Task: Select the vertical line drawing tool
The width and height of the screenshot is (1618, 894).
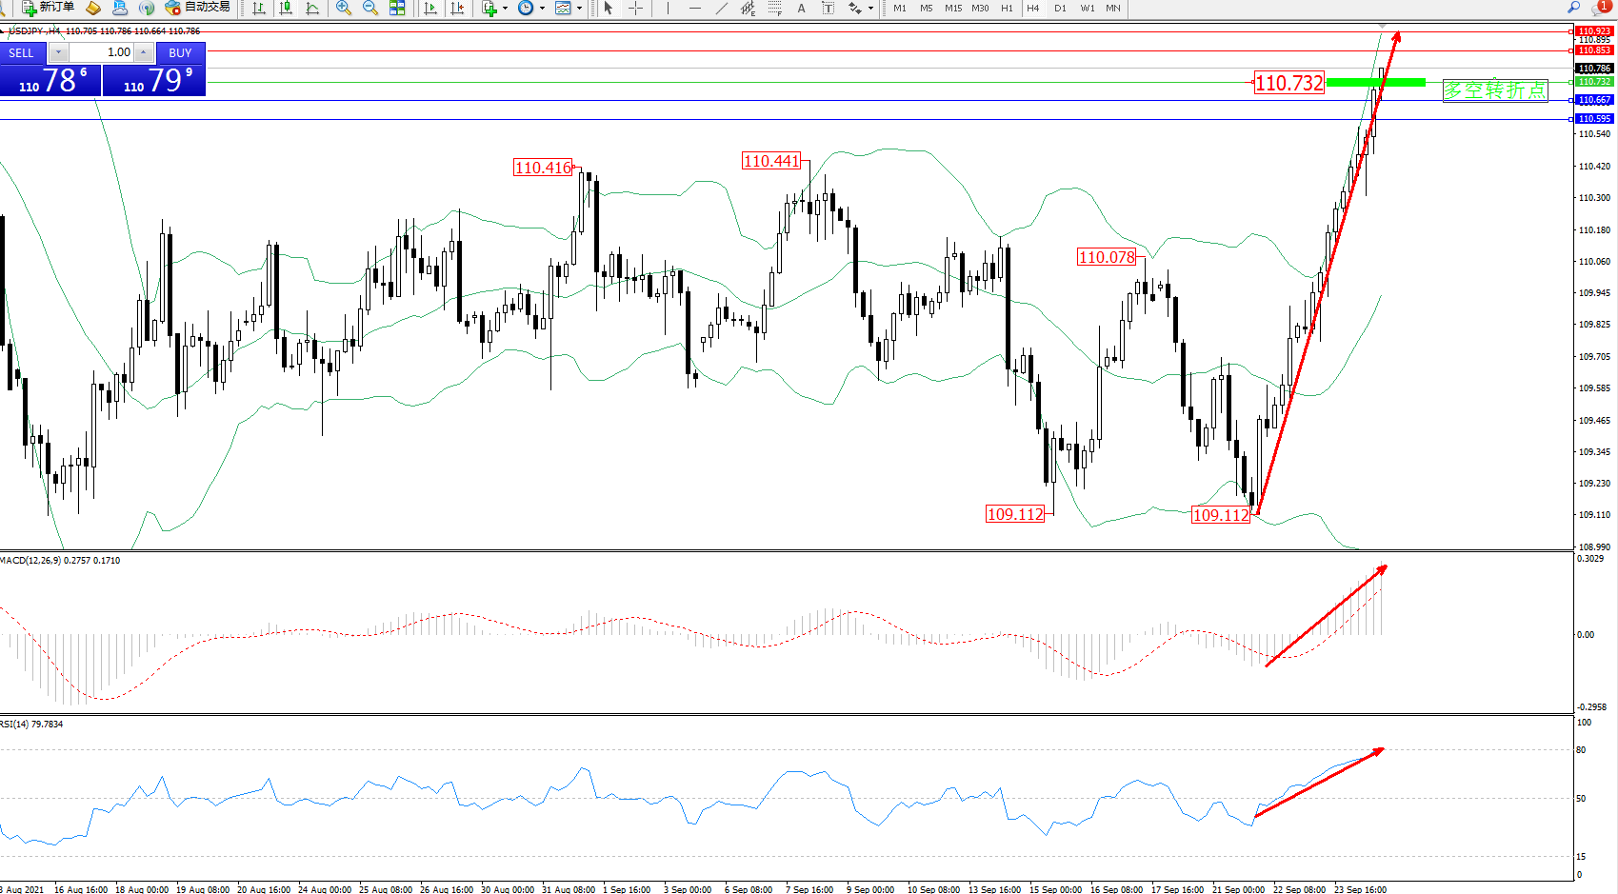Action: 669,8
